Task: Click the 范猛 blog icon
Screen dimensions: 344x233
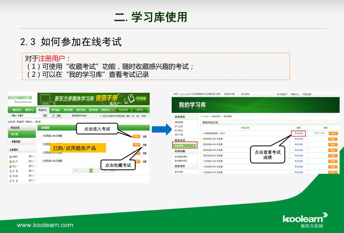Action: click(10, 181)
